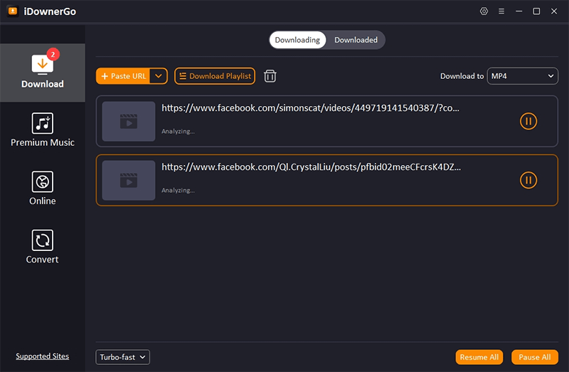Minimize the iDownerGo window
Screen dimensions: 569x372
click(x=519, y=11)
